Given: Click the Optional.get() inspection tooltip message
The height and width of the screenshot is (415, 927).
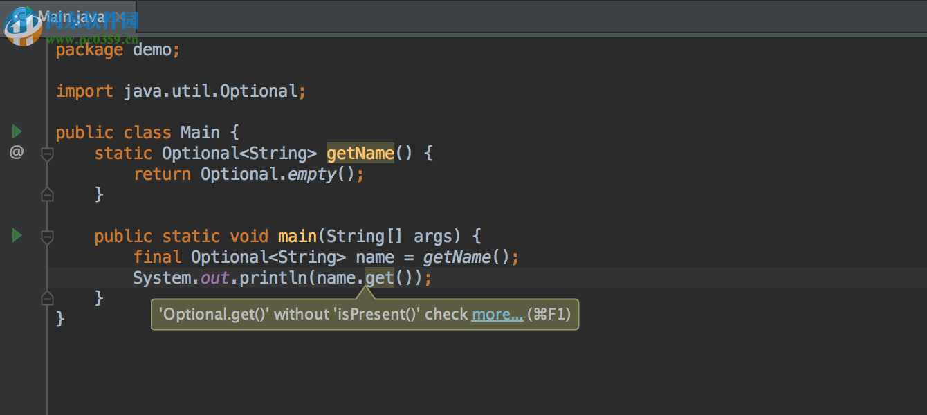Looking at the screenshot, I should point(311,314).
